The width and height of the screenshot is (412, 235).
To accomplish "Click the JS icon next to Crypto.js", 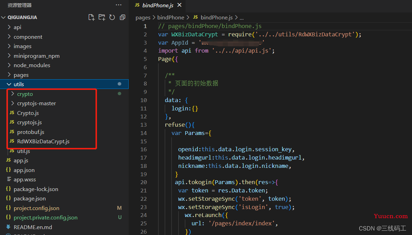I will click(12, 113).
